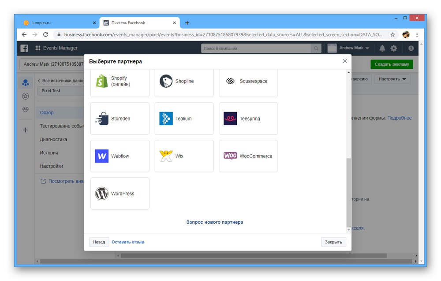Choose the WordPress partner card

[x=120, y=194]
